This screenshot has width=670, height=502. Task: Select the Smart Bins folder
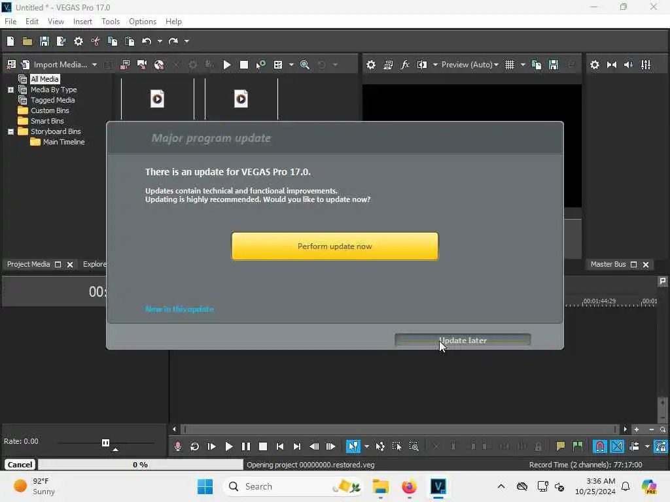point(47,121)
